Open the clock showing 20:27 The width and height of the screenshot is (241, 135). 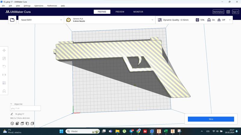point(230,131)
